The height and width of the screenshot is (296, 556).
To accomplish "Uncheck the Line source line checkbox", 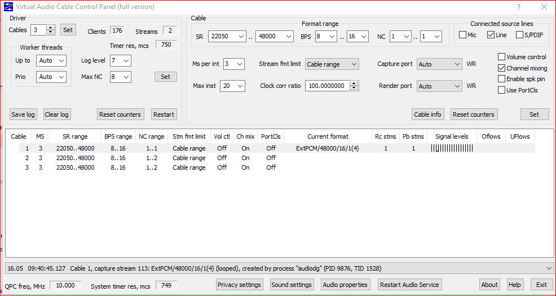I will click(x=491, y=35).
